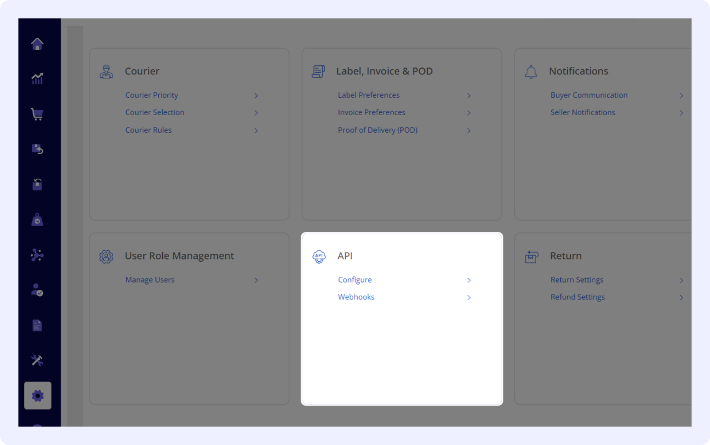Open Label Preferences
The width and height of the screenshot is (710, 445).
pyautogui.click(x=368, y=95)
